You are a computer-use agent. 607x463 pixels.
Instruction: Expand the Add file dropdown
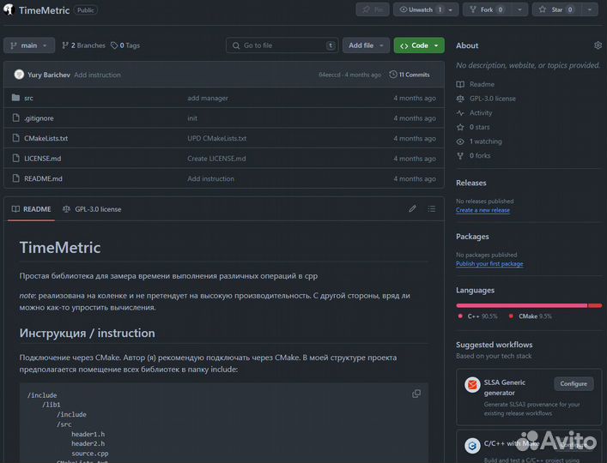click(x=367, y=45)
